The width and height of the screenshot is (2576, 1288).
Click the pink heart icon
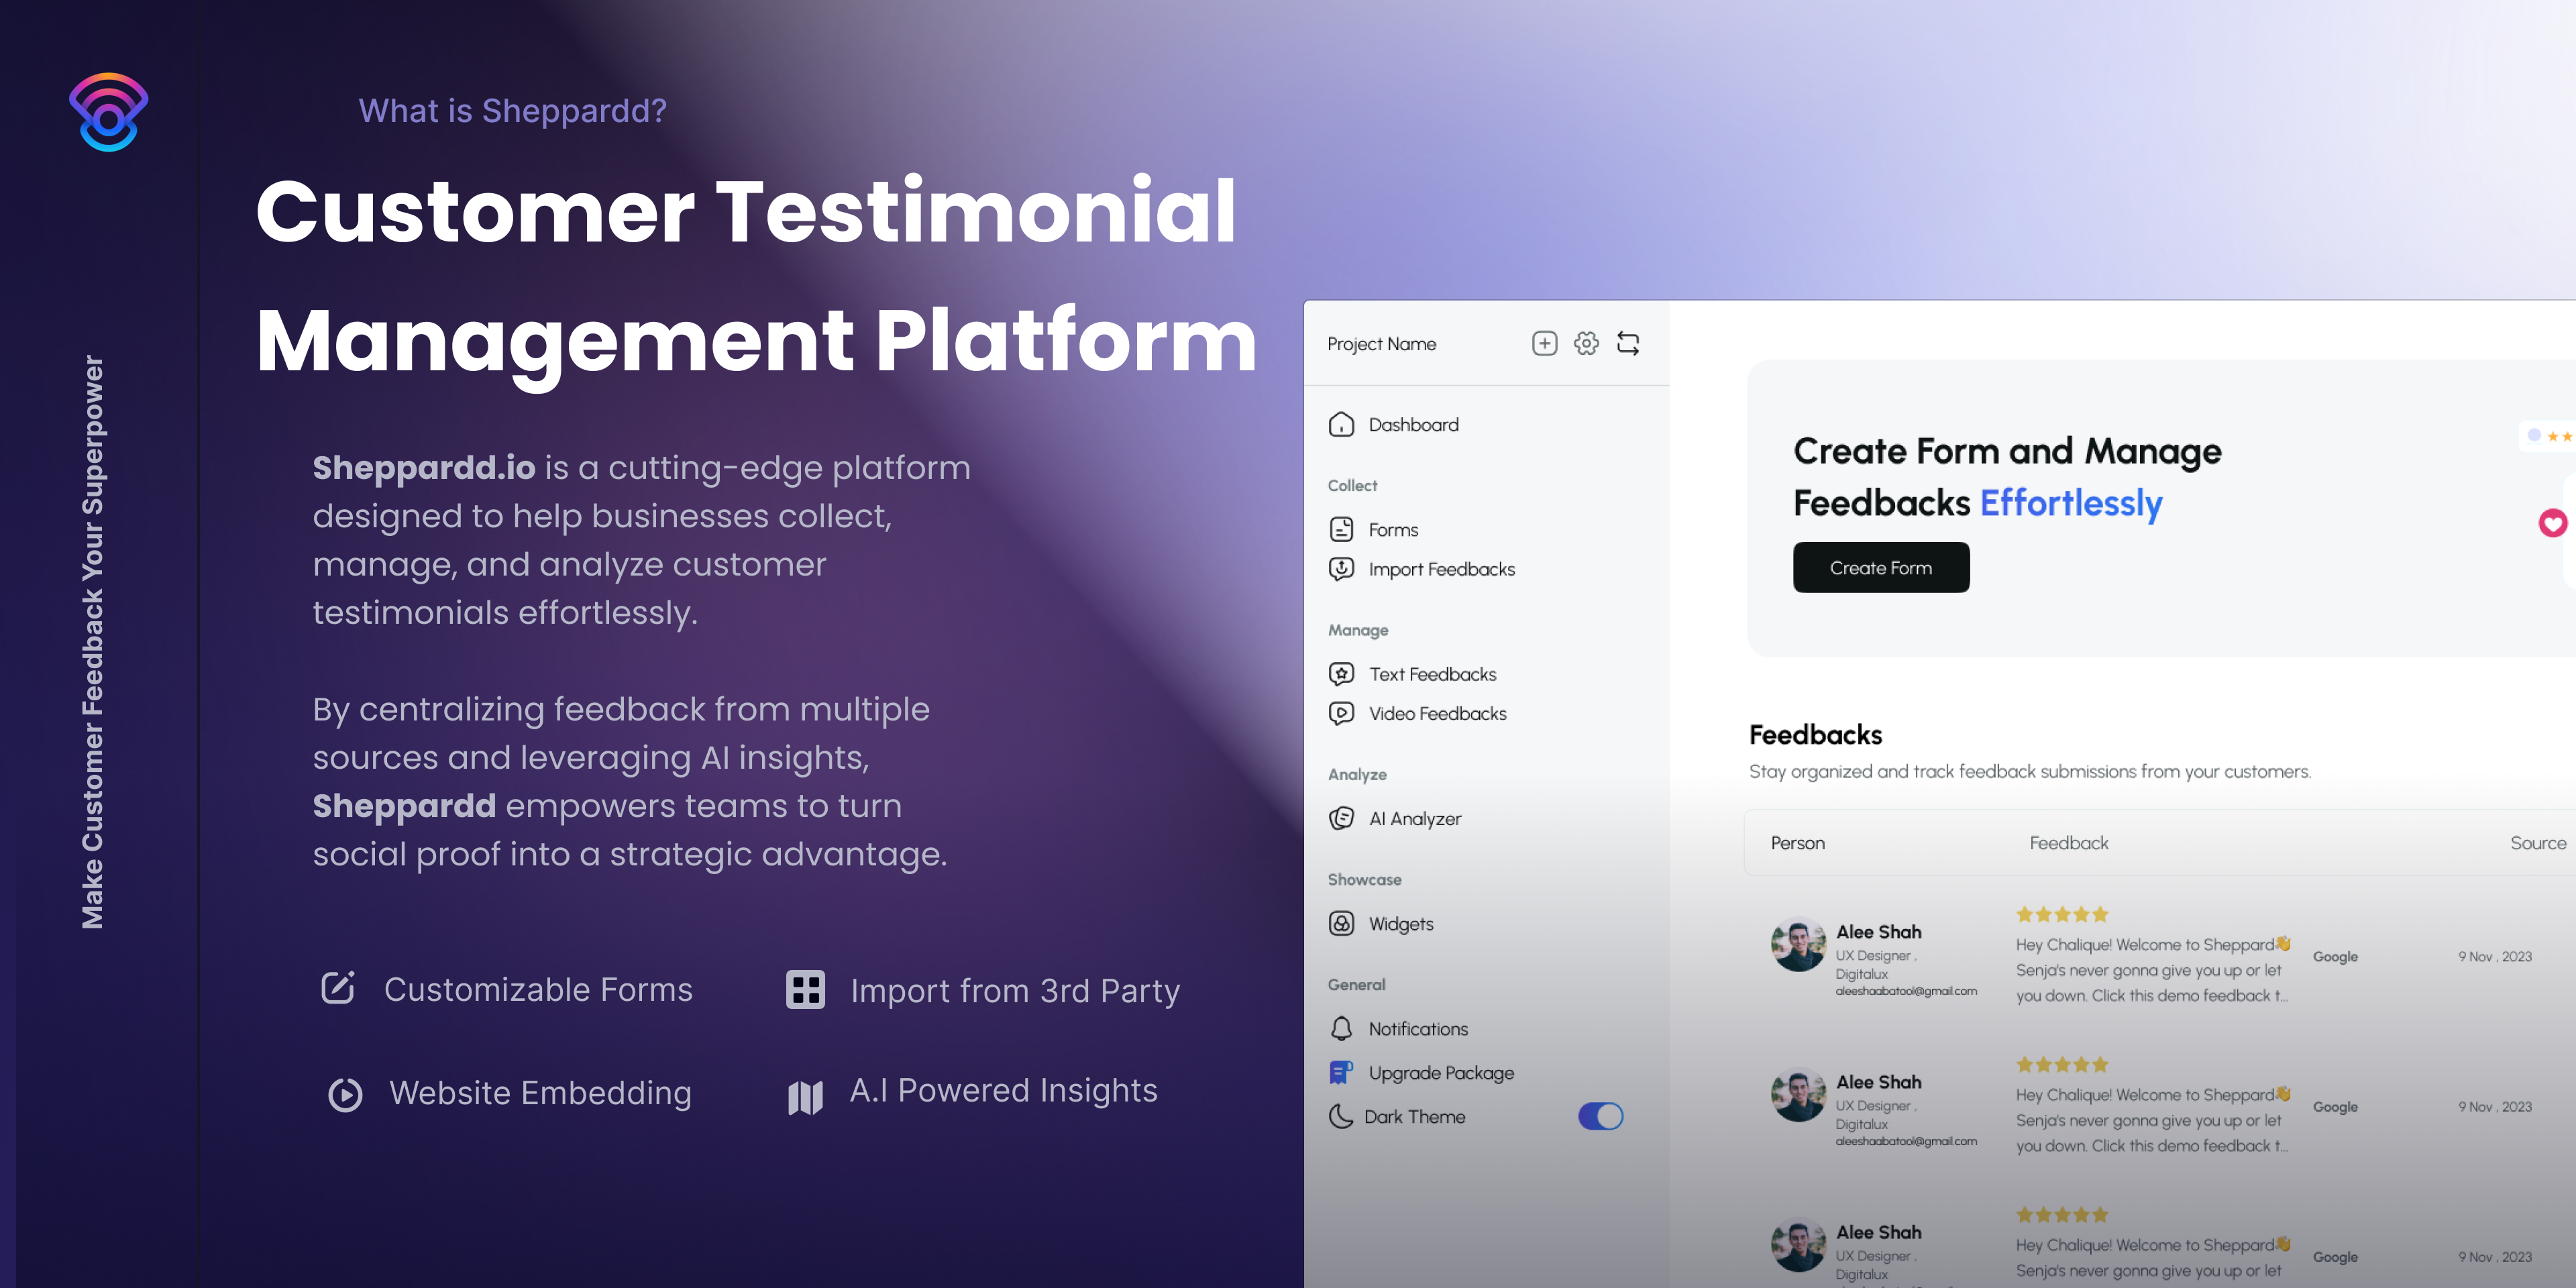point(2552,523)
